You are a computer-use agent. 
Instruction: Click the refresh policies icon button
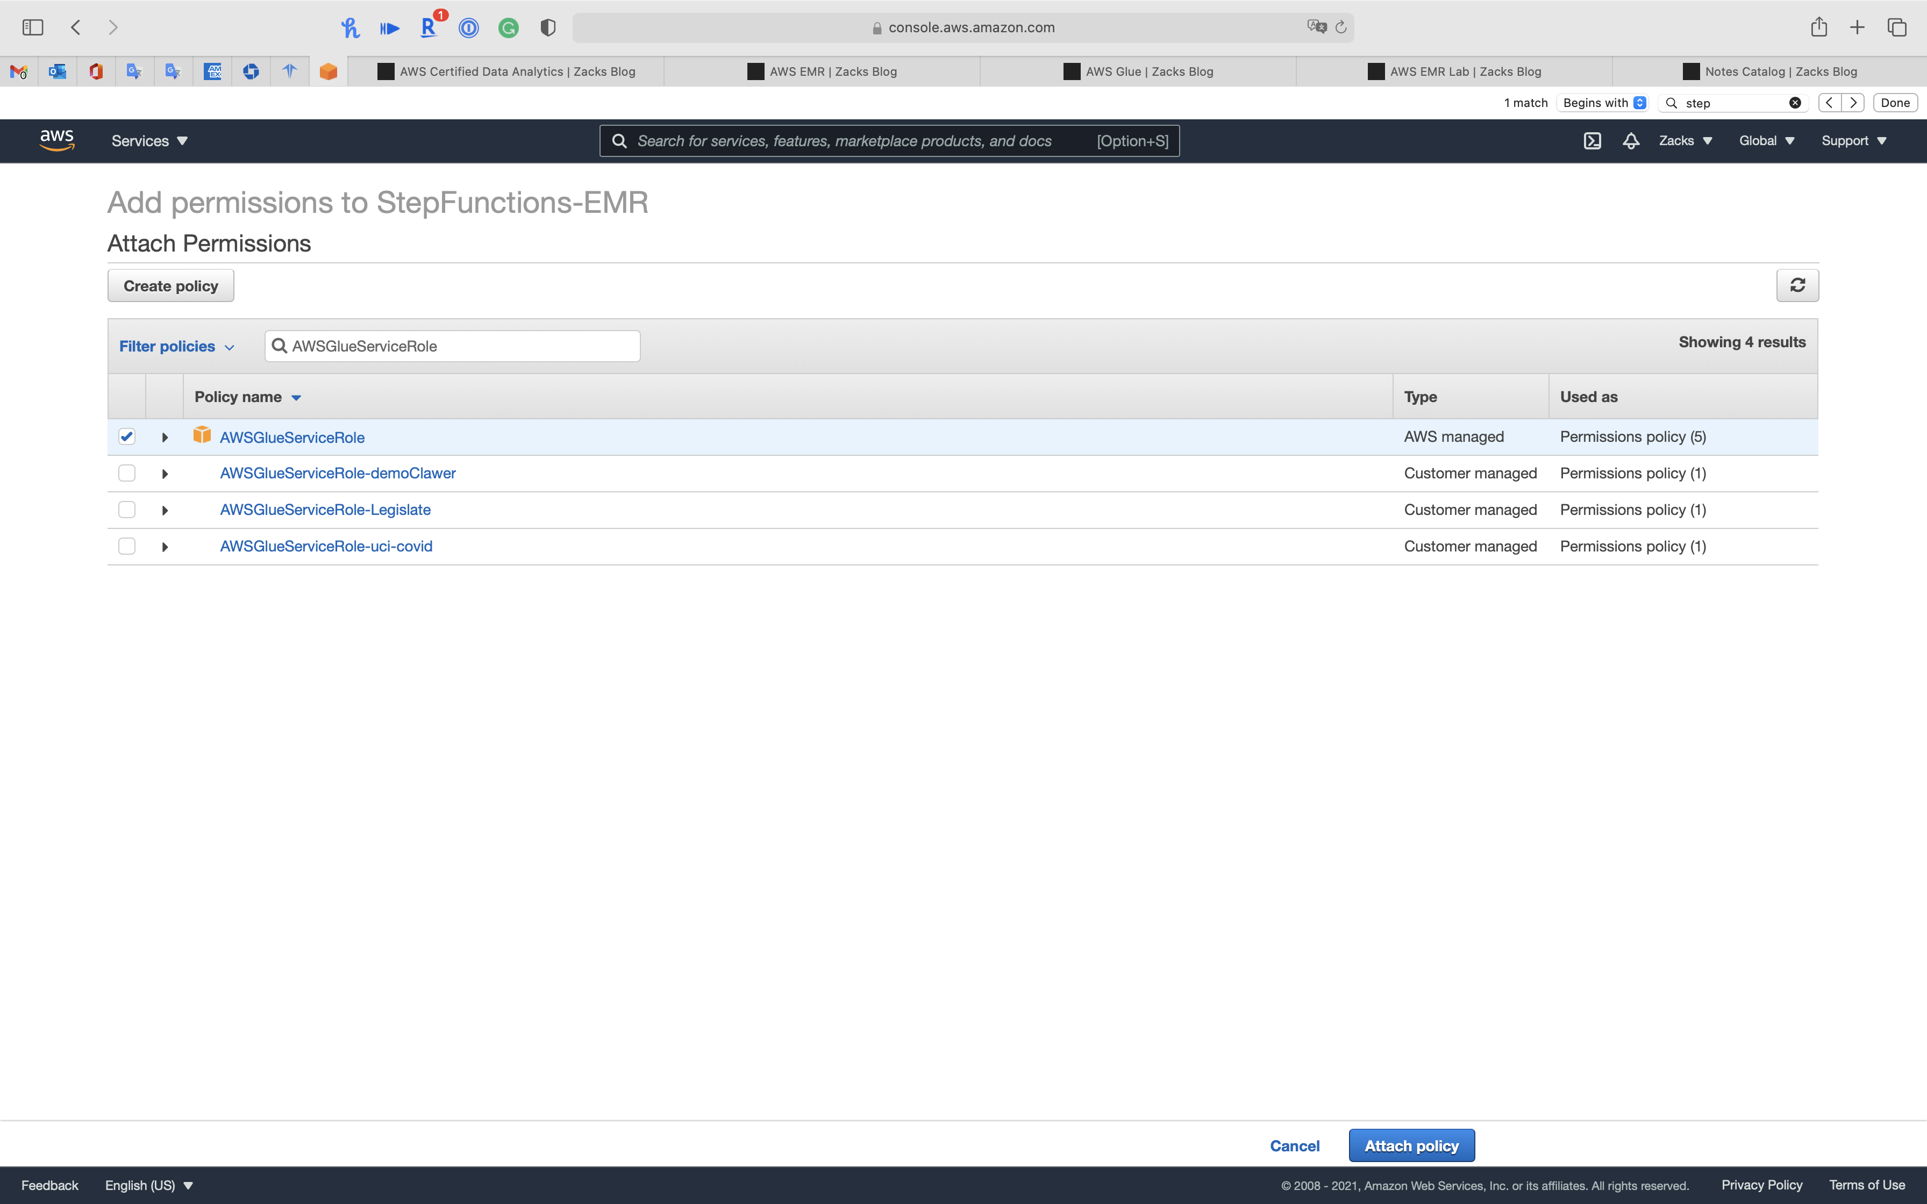click(x=1796, y=285)
